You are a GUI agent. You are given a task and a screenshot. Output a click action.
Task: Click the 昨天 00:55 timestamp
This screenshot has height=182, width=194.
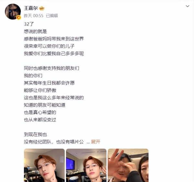(x=34, y=16)
